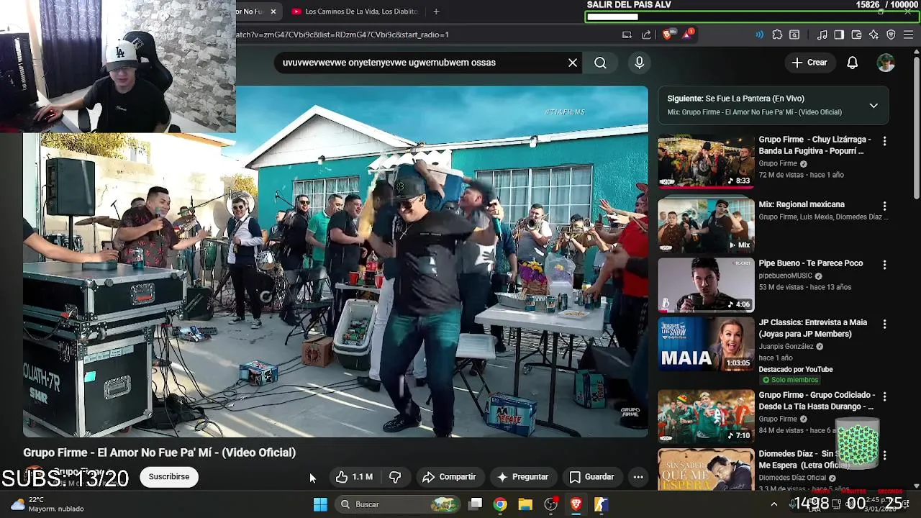Screen dimensions: 921x518
Task: Play Pipe Bueno Te Parece Poco thumbnail
Action: click(706, 284)
